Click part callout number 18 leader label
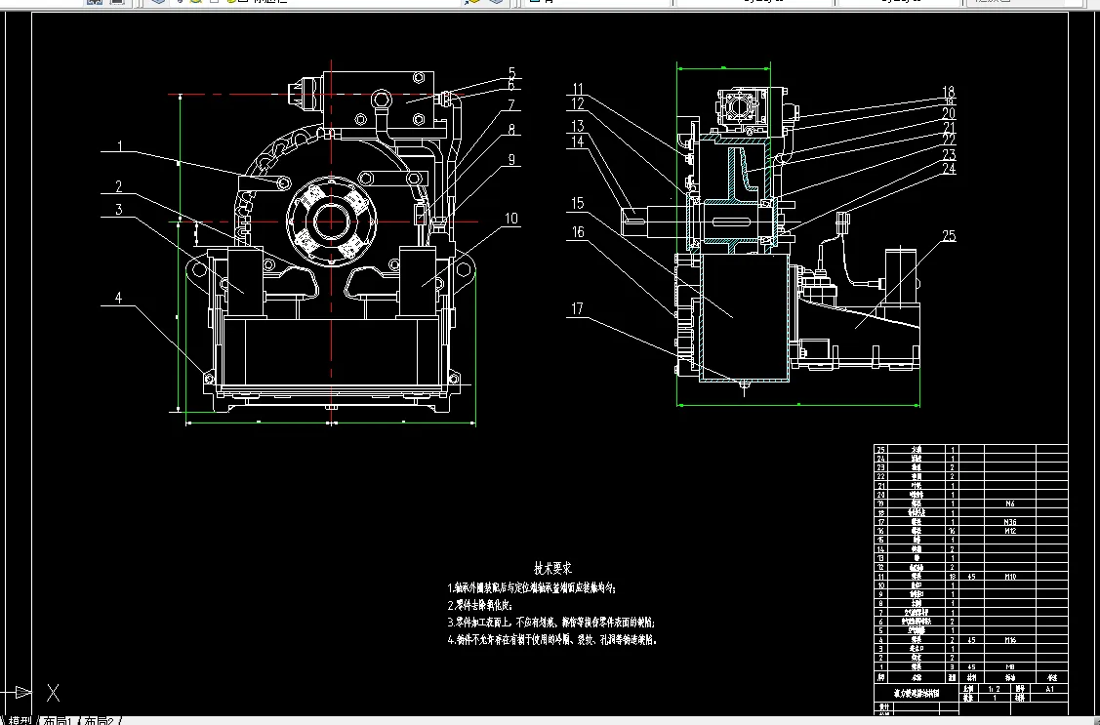Viewport: 1100px width, 725px height. tap(949, 92)
